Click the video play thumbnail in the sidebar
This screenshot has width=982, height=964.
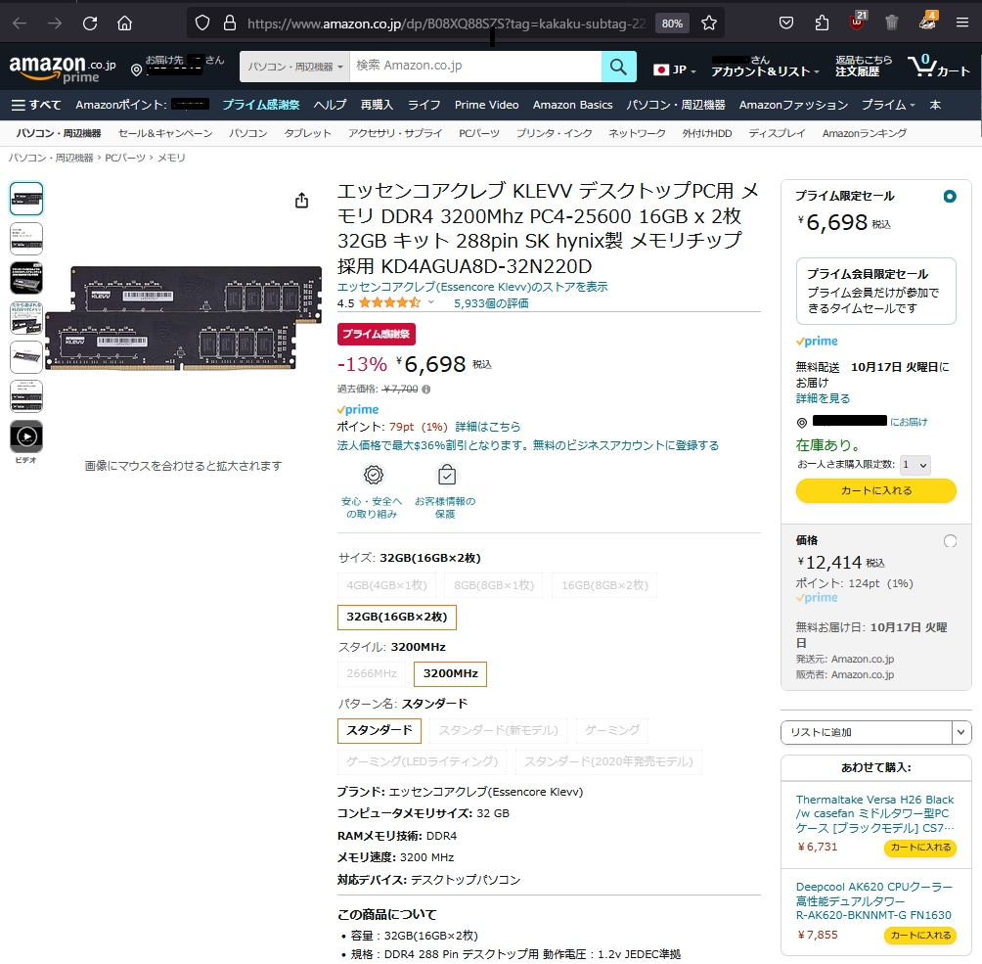pyautogui.click(x=25, y=437)
